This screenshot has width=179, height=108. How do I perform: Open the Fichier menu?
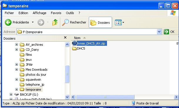pyautogui.click(x=9, y=13)
